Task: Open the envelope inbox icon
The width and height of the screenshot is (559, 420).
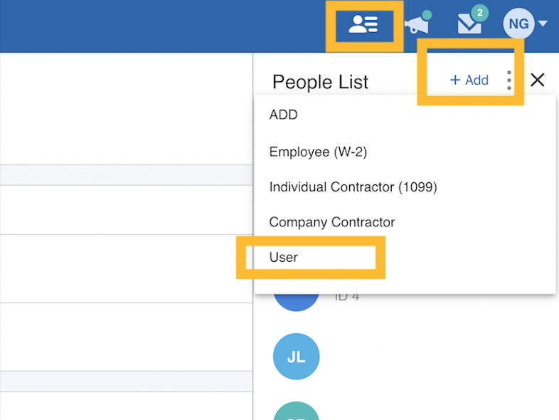Action: 469,25
